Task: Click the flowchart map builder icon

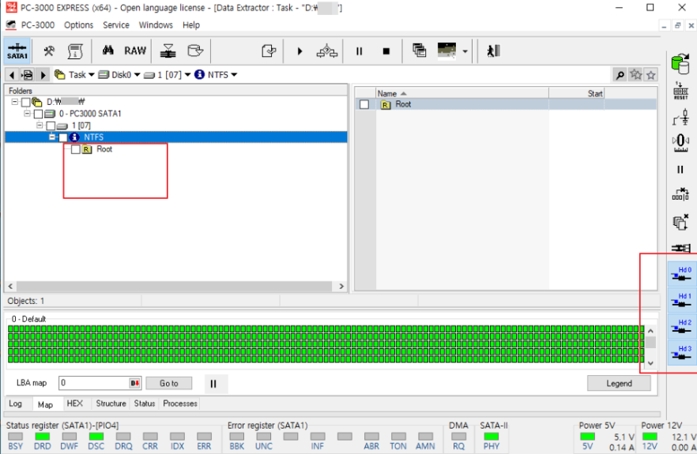Action: click(327, 51)
